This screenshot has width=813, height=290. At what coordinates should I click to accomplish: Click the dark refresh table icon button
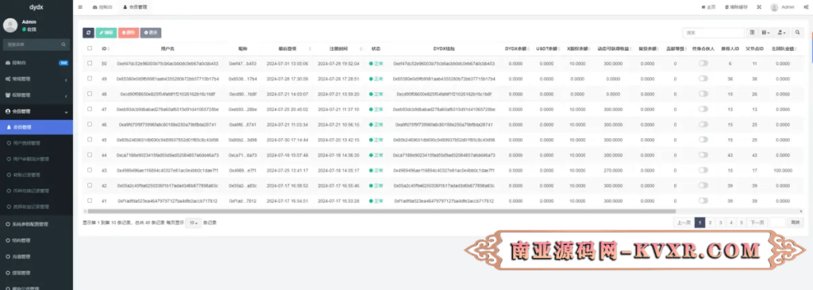click(x=88, y=33)
